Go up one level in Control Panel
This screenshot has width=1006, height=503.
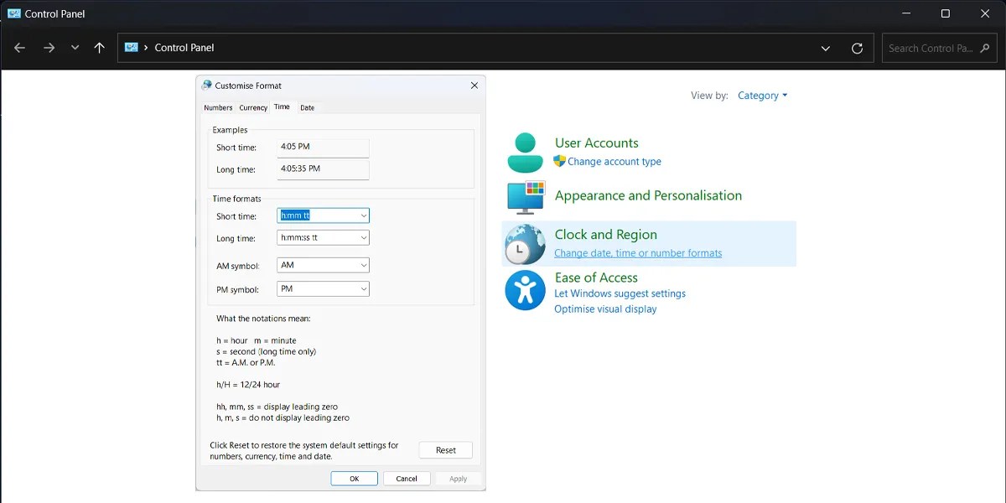[99, 48]
